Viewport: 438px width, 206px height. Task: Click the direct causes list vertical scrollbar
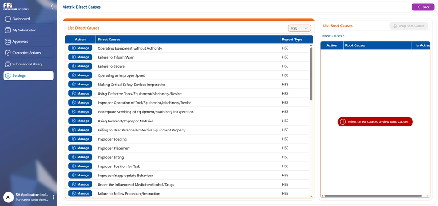311,73
